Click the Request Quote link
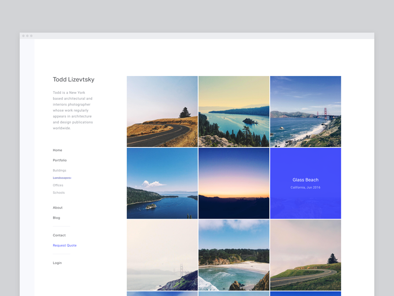The height and width of the screenshot is (296, 394). coord(65,245)
